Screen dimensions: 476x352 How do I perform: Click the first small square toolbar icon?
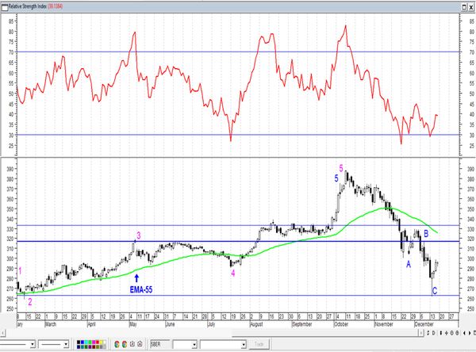point(132,344)
